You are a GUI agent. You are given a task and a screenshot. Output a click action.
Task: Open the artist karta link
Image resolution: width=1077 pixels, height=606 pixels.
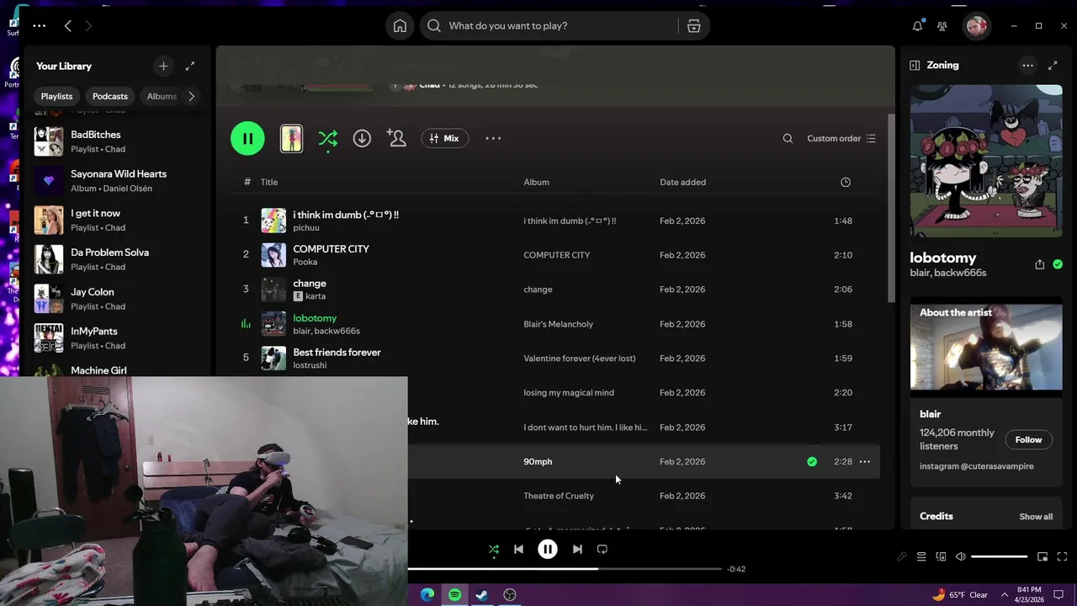316,296
